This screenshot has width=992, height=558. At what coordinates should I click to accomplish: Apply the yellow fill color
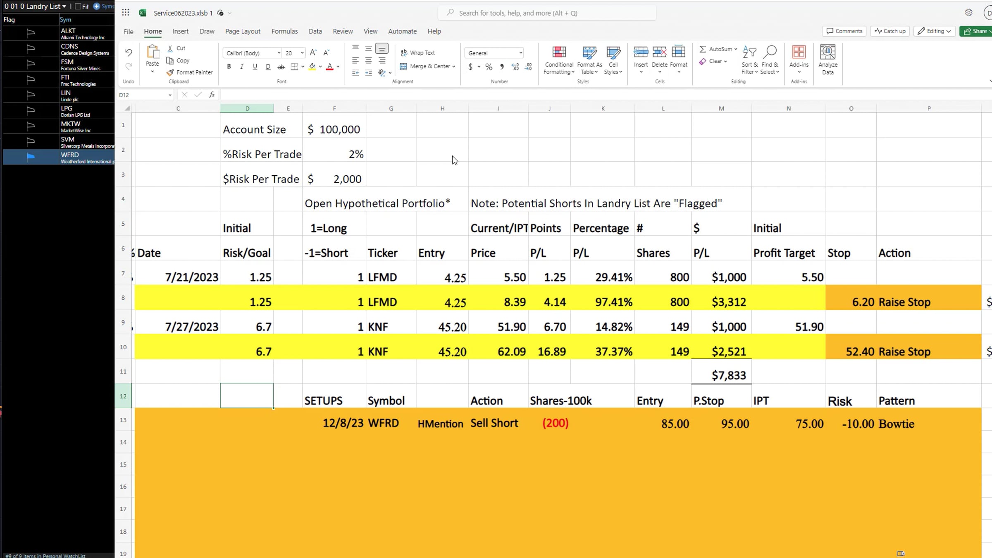click(312, 67)
